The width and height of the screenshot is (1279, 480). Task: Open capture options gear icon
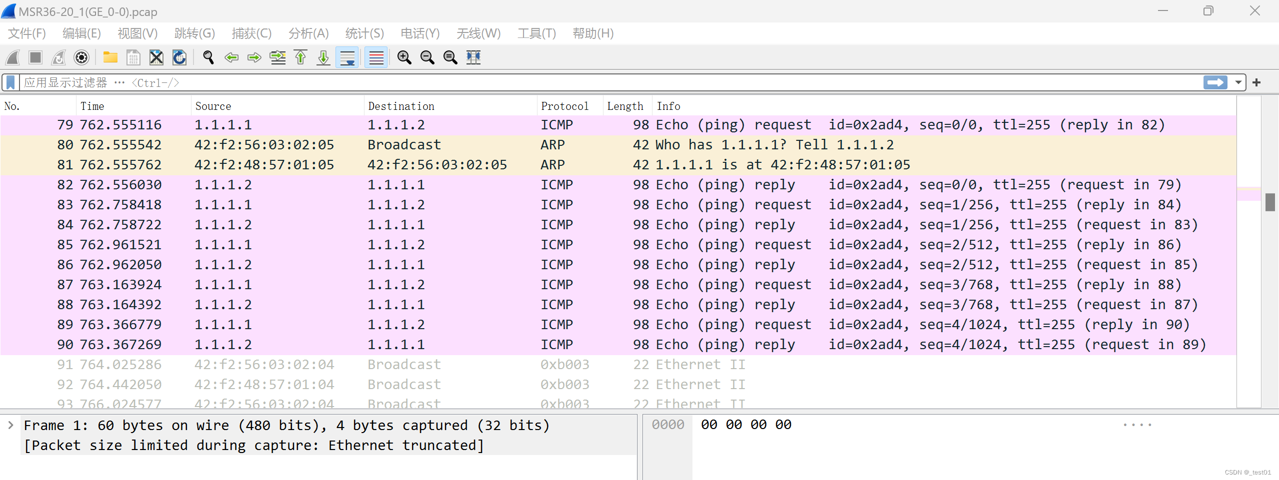click(x=81, y=57)
